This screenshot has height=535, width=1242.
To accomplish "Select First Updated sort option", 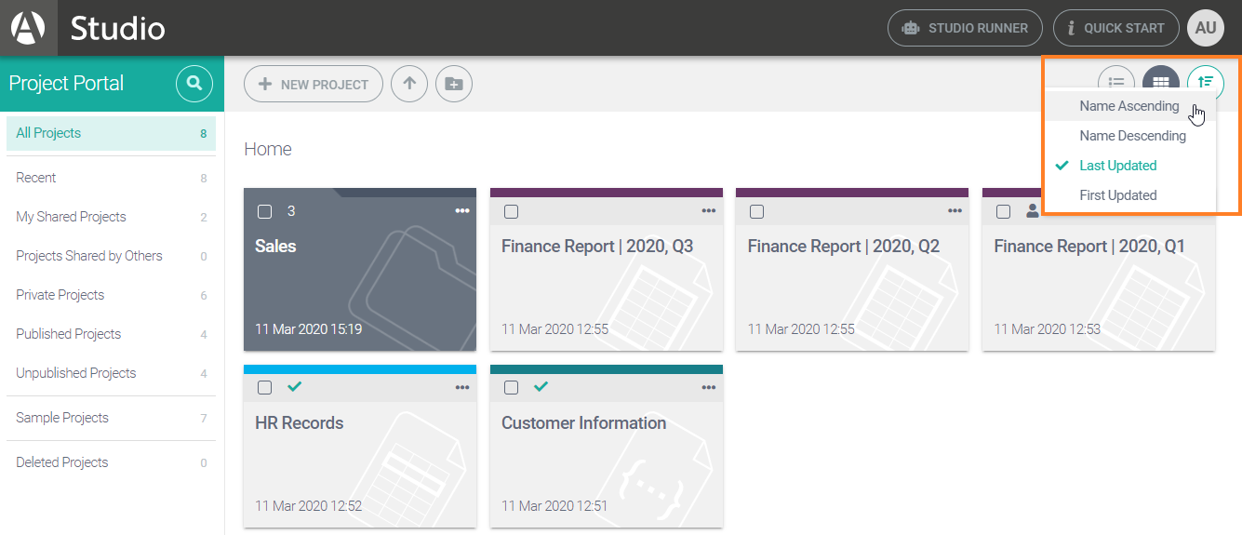I will [1117, 195].
